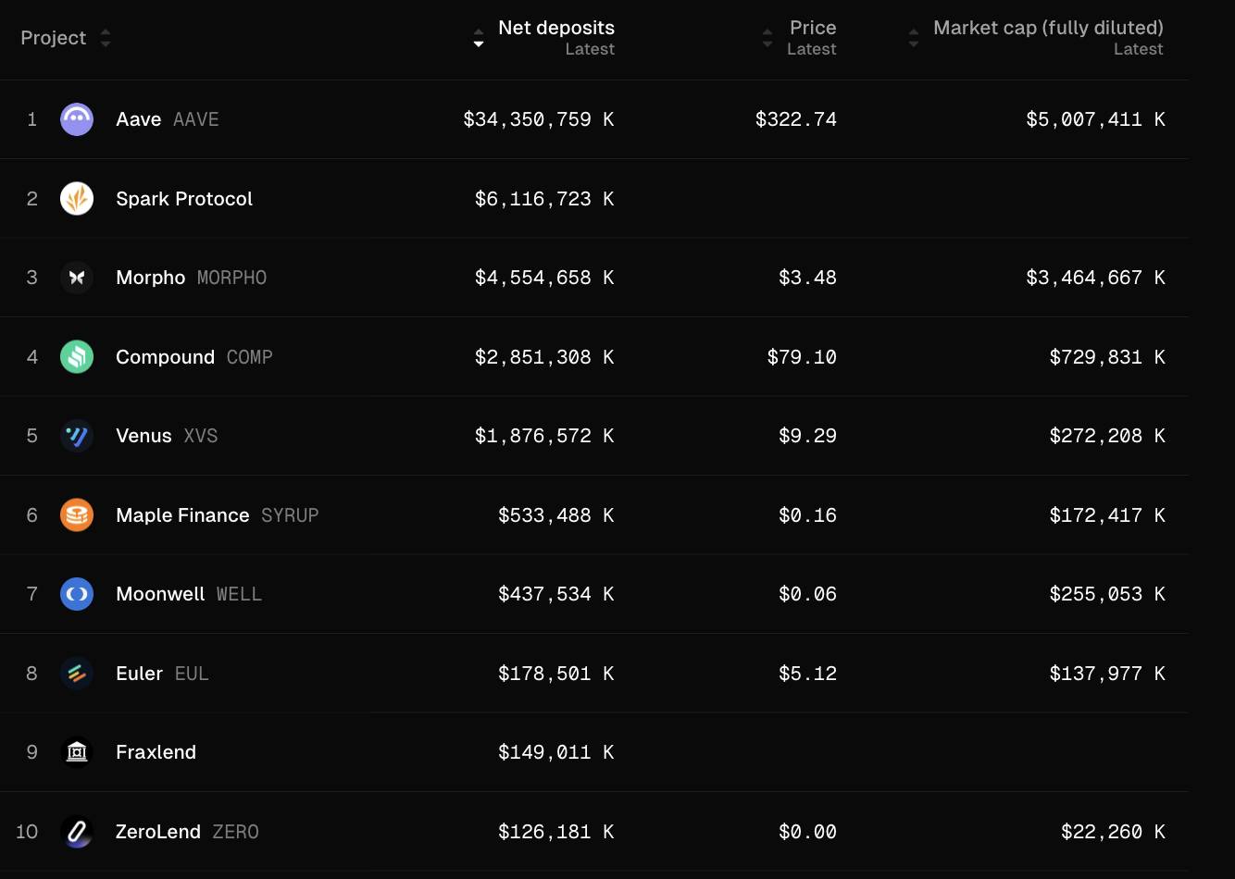Open the ZeroLend project link
Viewport: 1235px width, 879px height.
pyautogui.click(x=158, y=832)
